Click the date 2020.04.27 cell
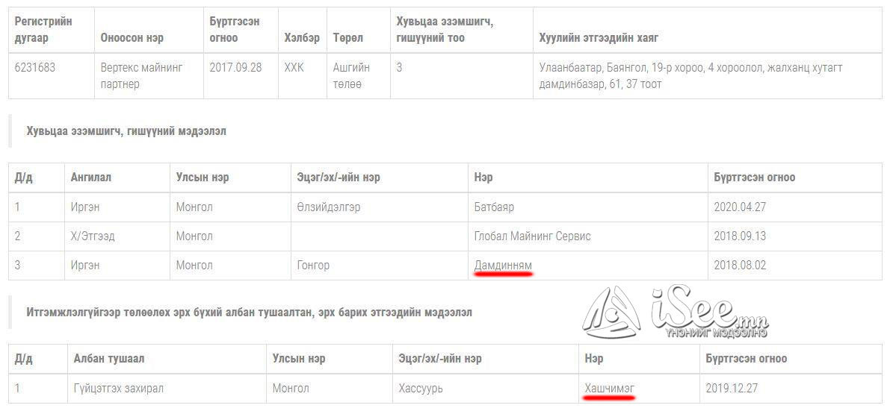Screen dimensions: 890x411 (x=740, y=207)
